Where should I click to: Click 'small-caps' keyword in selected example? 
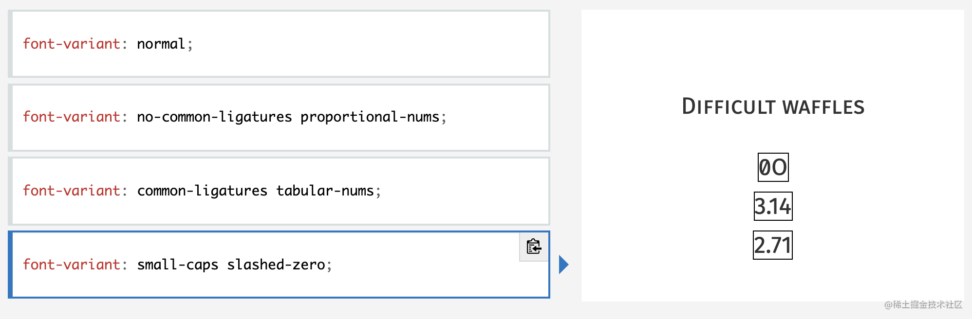(x=178, y=265)
